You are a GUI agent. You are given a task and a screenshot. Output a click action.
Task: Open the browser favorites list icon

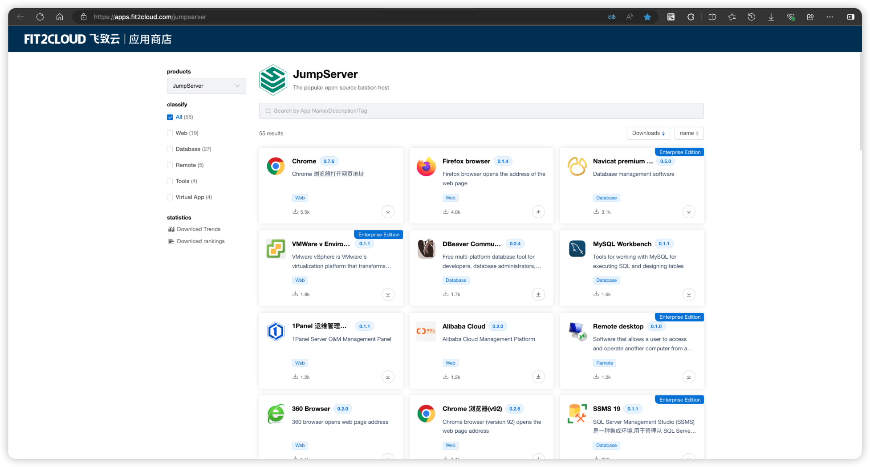coord(732,17)
